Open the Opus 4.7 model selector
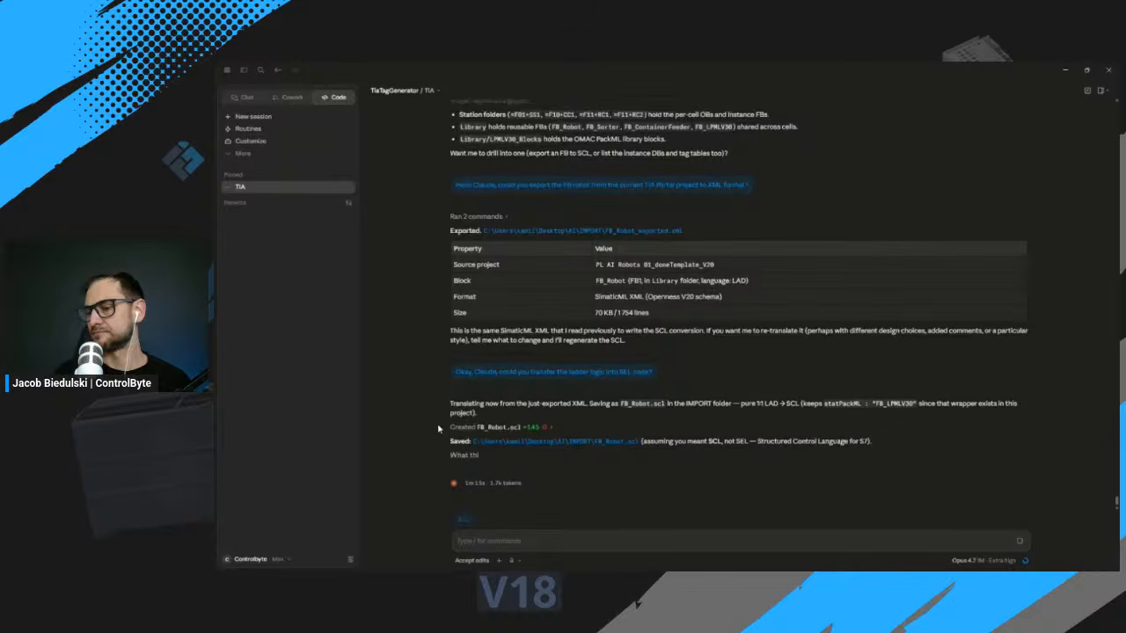The height and width of the screenshot is (633, 1126). point(983,560)
